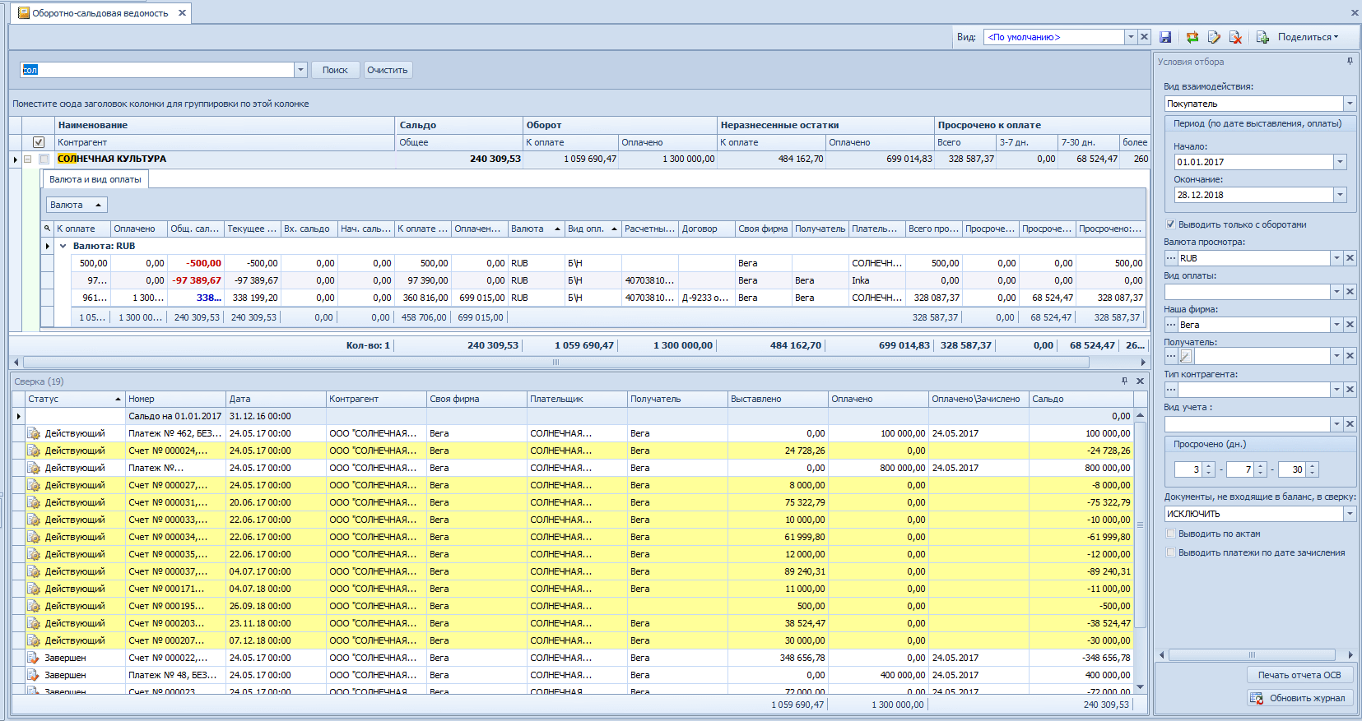Collapse the Валюта: RUB group

pyautogui.click(x=63, y=246)
